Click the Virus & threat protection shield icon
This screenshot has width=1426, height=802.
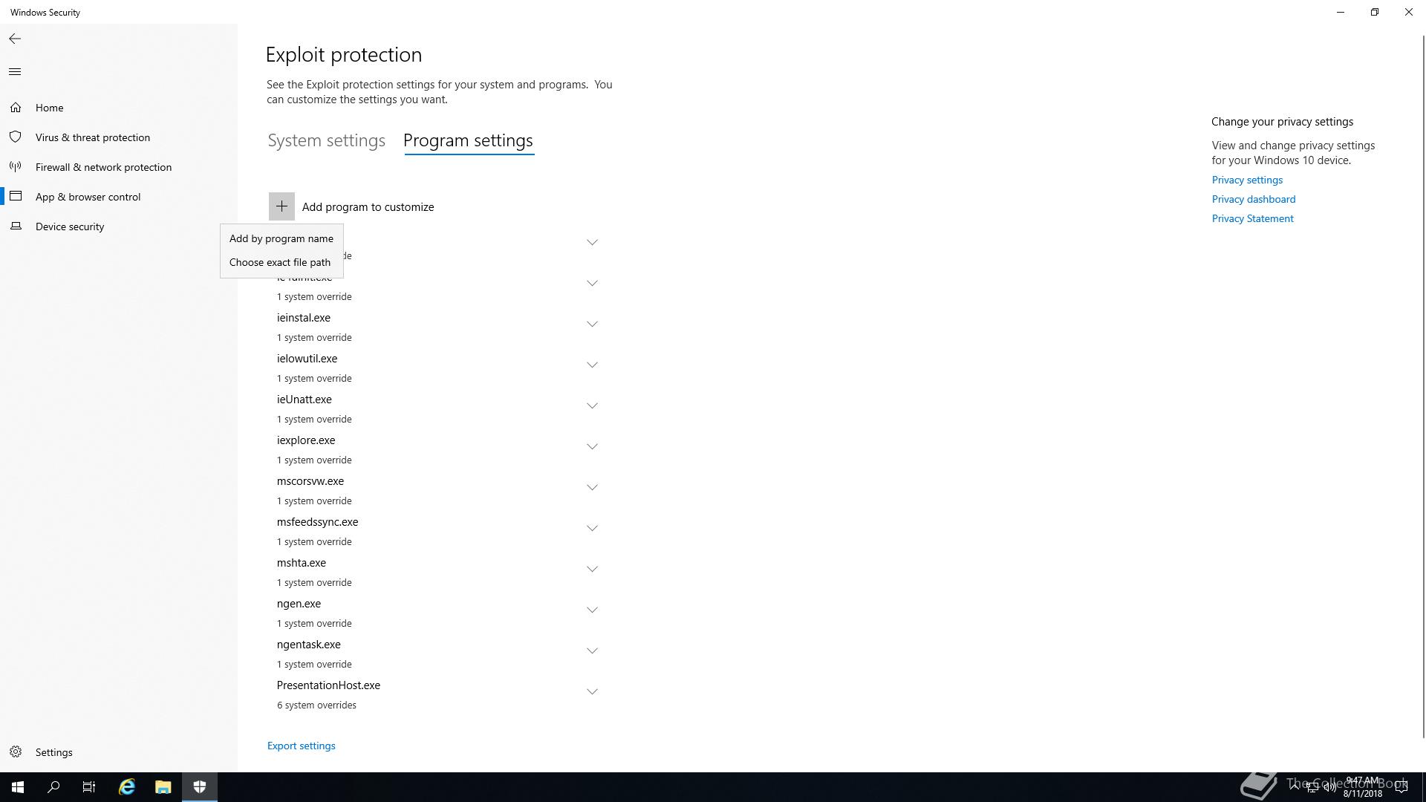16,137
